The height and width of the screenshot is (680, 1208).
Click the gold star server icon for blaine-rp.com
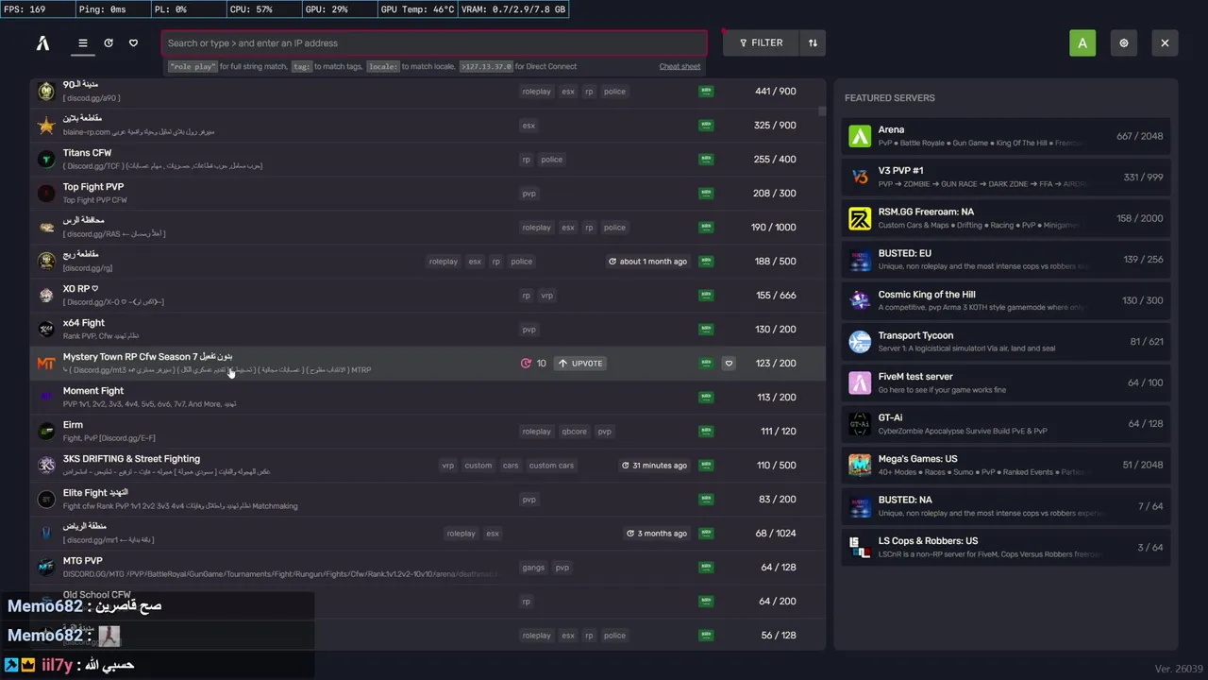click(46, 125)
